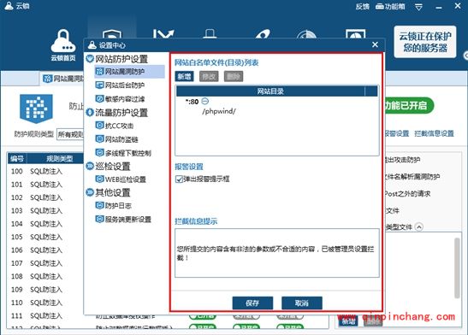Open the title bar dropdown menu icon
Screen dimensions: 468x335
pos(418,7)
